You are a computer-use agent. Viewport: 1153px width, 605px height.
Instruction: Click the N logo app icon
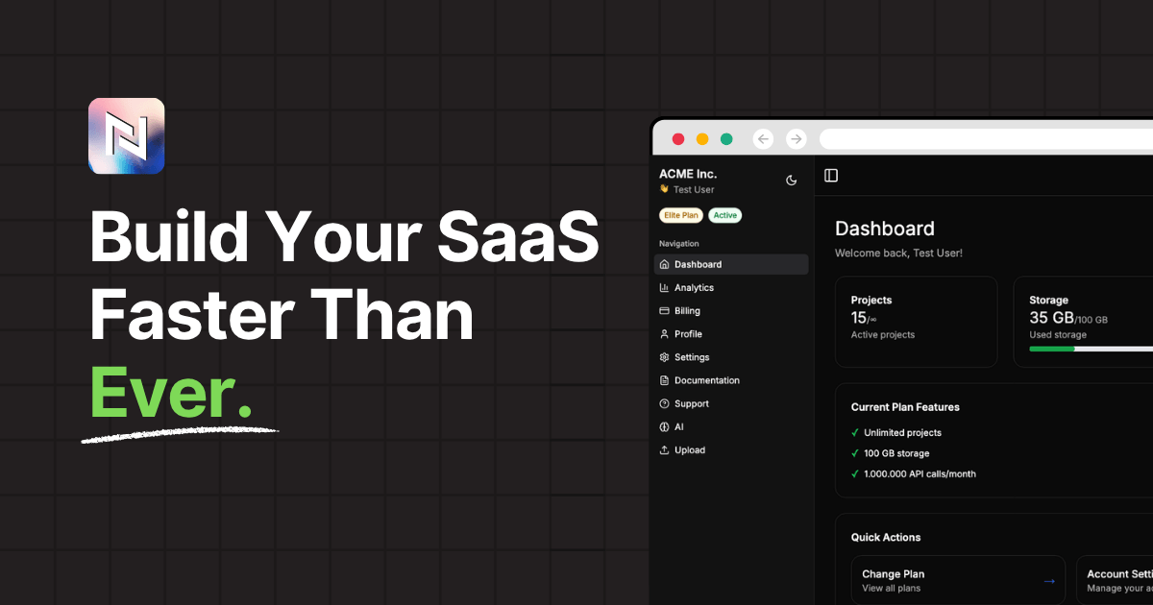[126, 136]
